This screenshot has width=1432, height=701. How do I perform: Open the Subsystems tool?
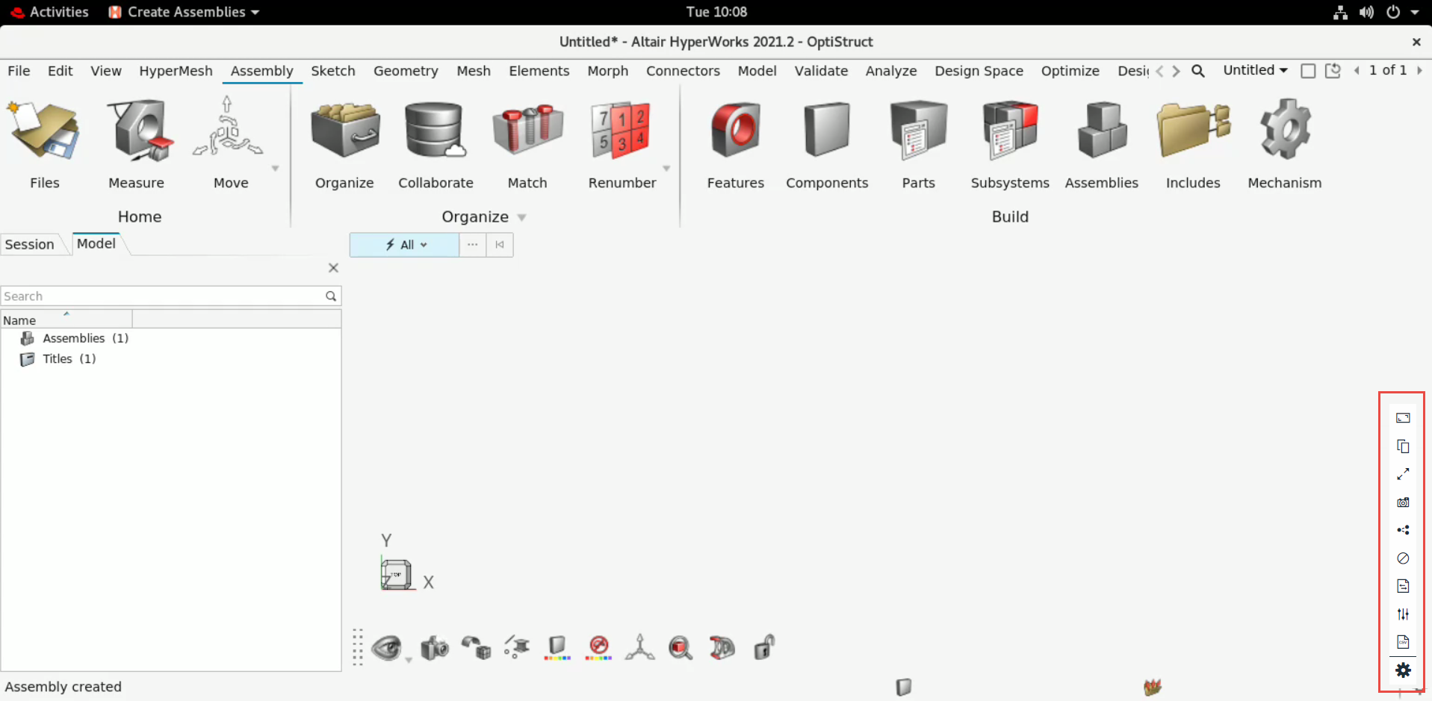coord(1010,131)
